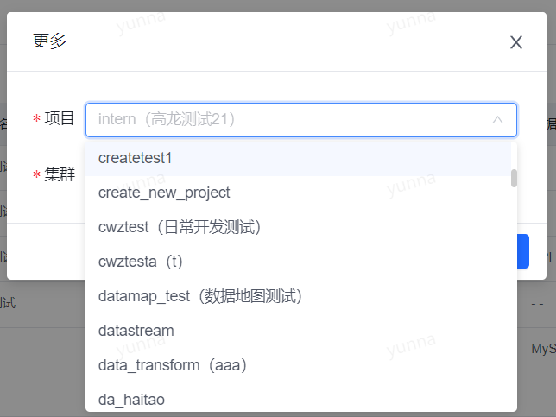Click the intern (高龙测试21) placeholder text
Image resolution: width=556 pixels, height=417 pixels.
[167, 119]
